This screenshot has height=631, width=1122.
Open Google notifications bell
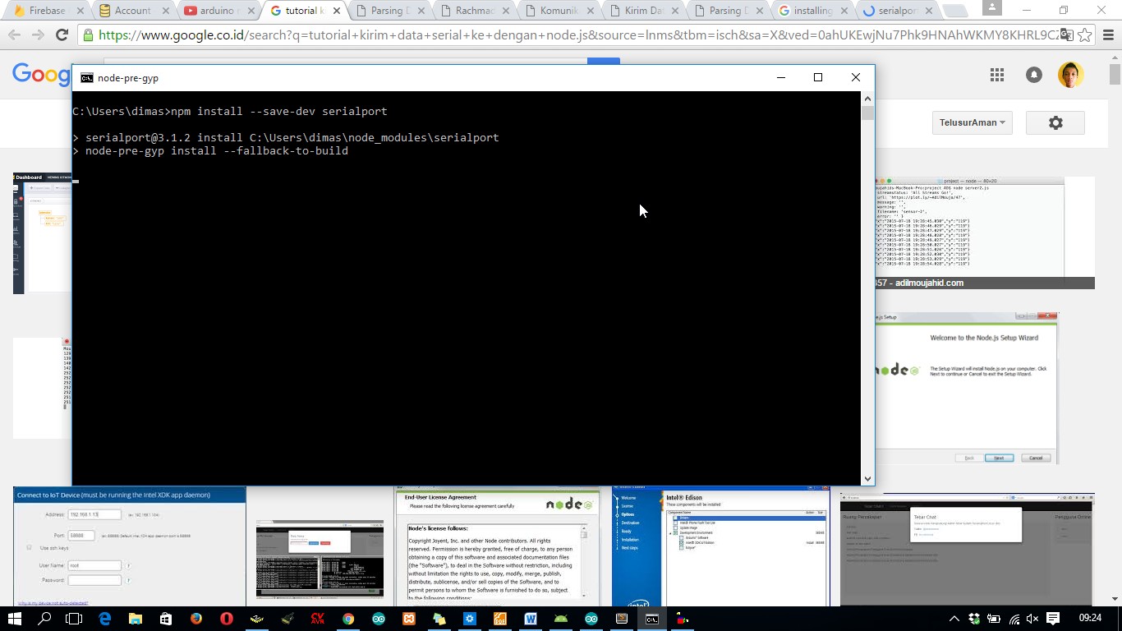(x=1034, y=75)
